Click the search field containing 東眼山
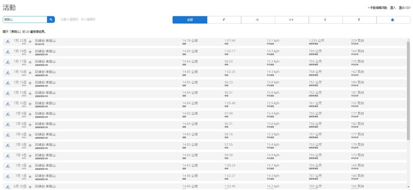413x190 pixels. [25, 20]
